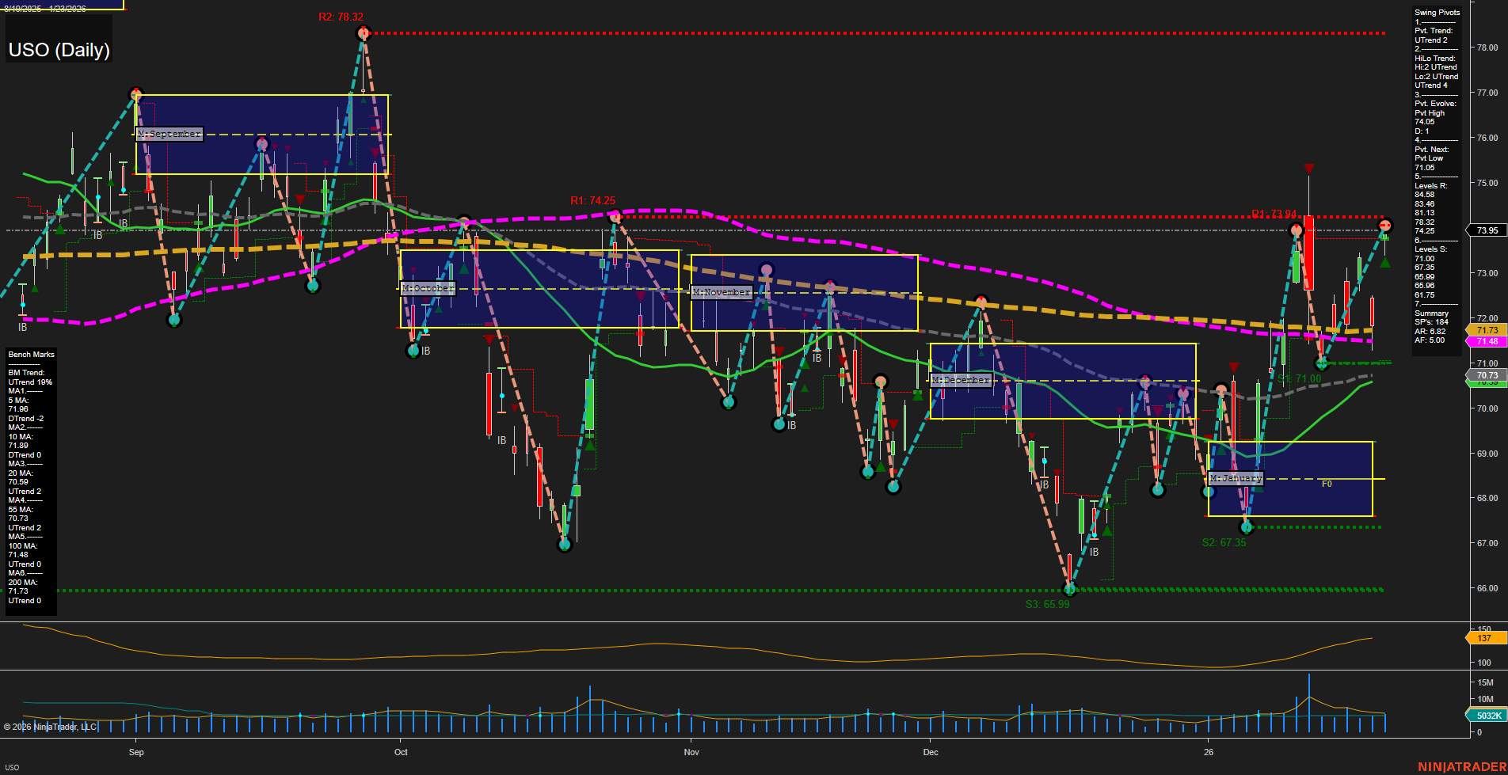The width and height of the screenshot is (1508, 775).
Task: Select the 73.95 current price marker
Action: pyautogui.click(x=1487, y=230)
